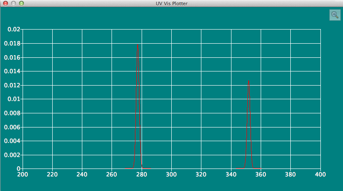The height and width of the screenshot is (191, 343).
Task: Click the 0.012 label on y-axis
Action: click(12, 85)
